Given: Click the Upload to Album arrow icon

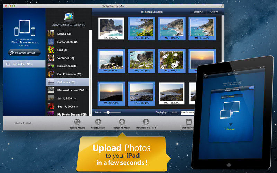Looking at the screenshot, I should coord(122,122).
